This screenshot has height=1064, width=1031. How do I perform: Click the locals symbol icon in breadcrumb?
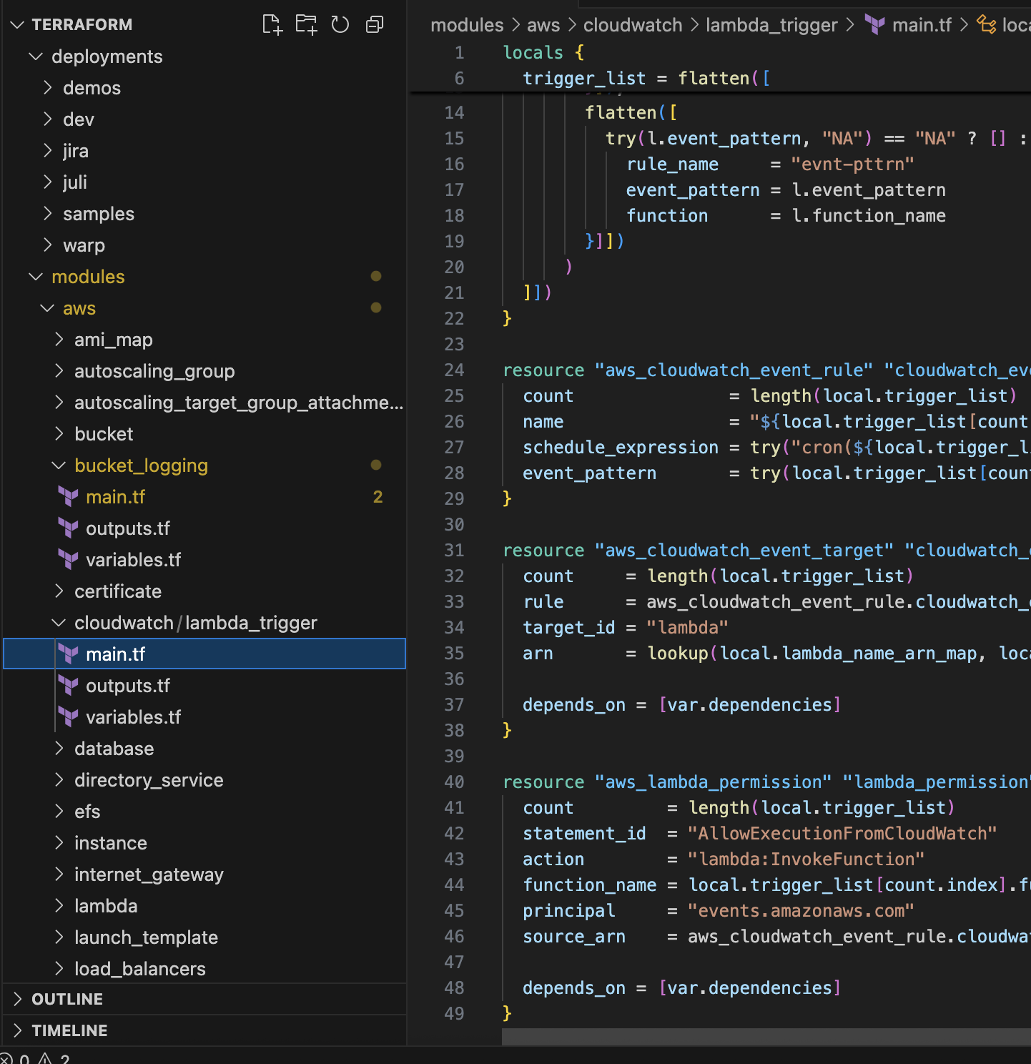pos(987,25)
